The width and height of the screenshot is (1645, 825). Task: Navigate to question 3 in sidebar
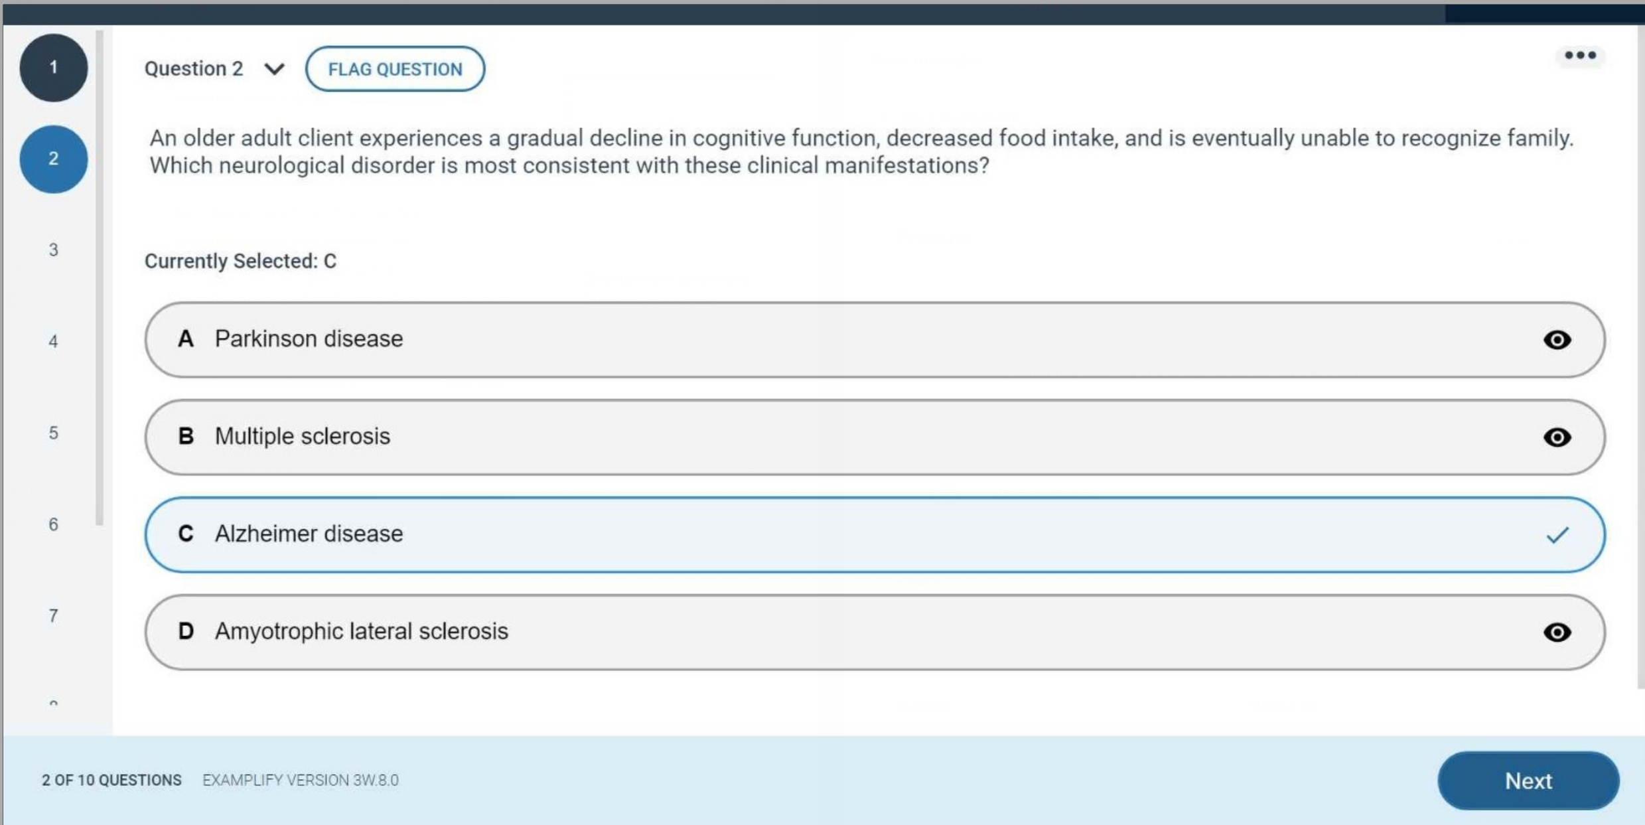pos(53,250)
